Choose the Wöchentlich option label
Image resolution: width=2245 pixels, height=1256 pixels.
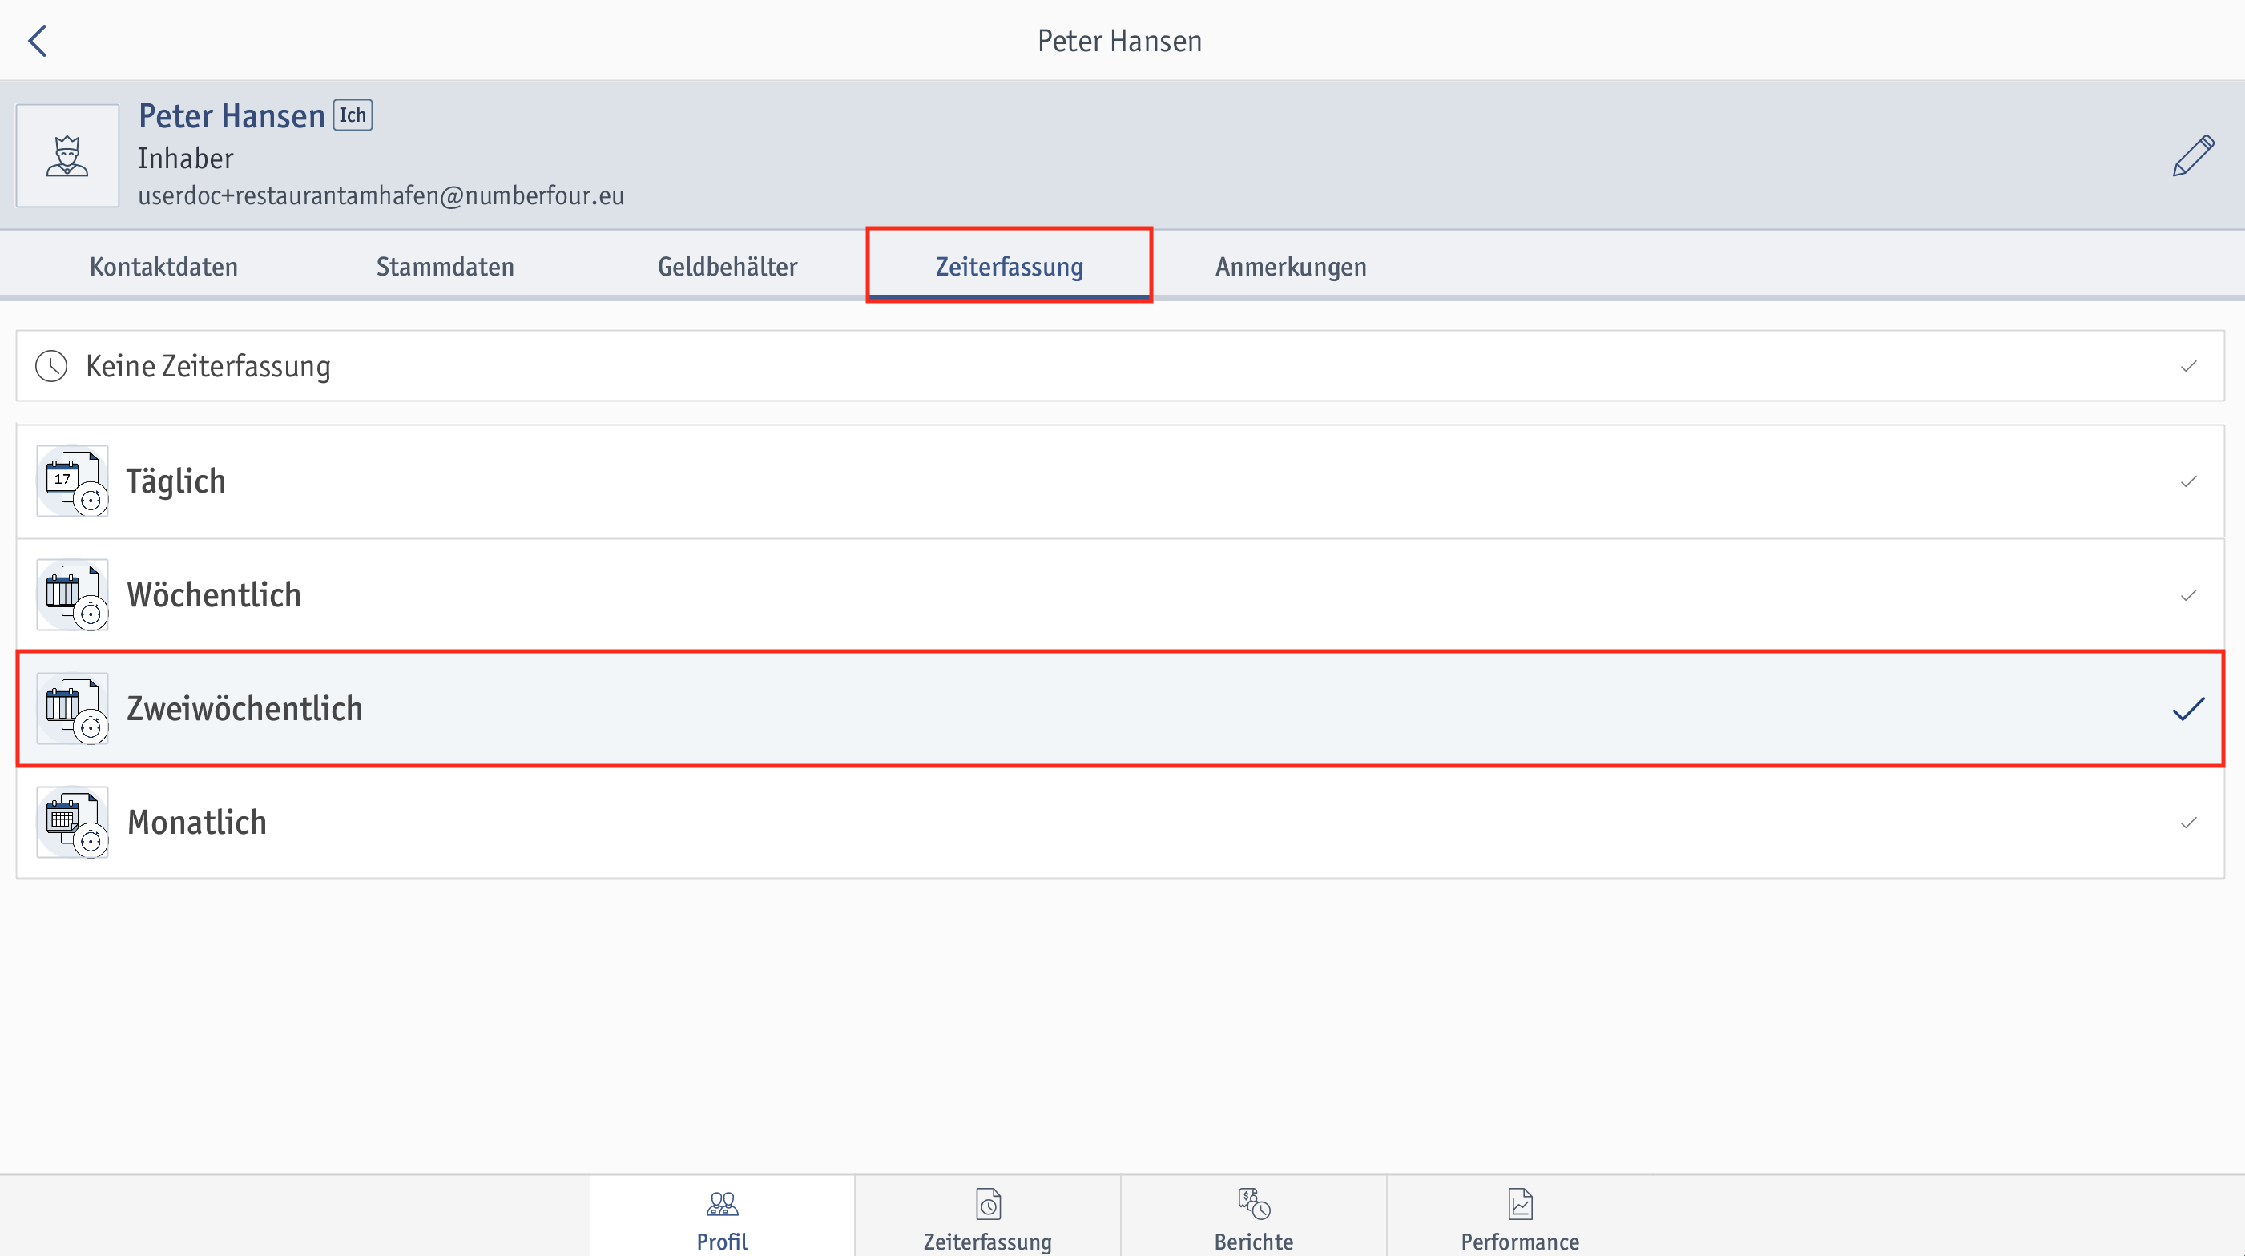pyautogui.click(x=215, y=595)
